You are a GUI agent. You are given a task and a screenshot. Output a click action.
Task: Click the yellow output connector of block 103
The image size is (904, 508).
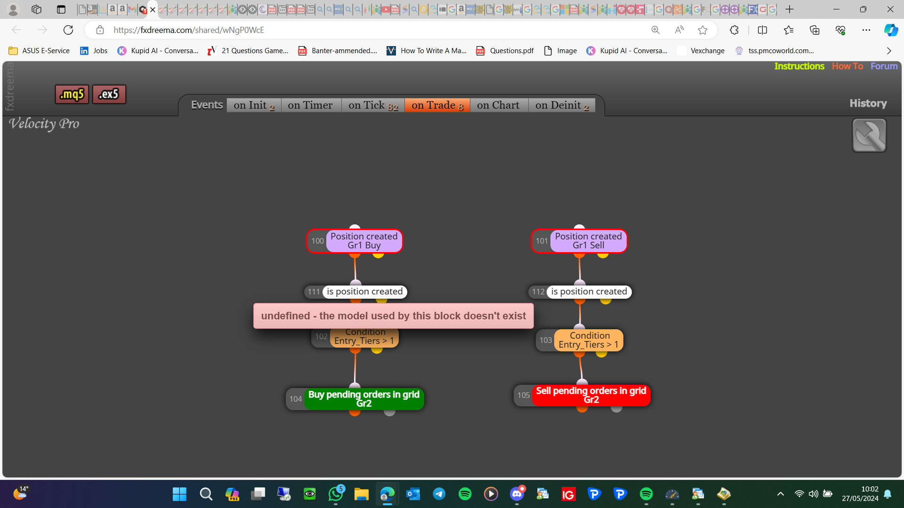pos(601,354)
